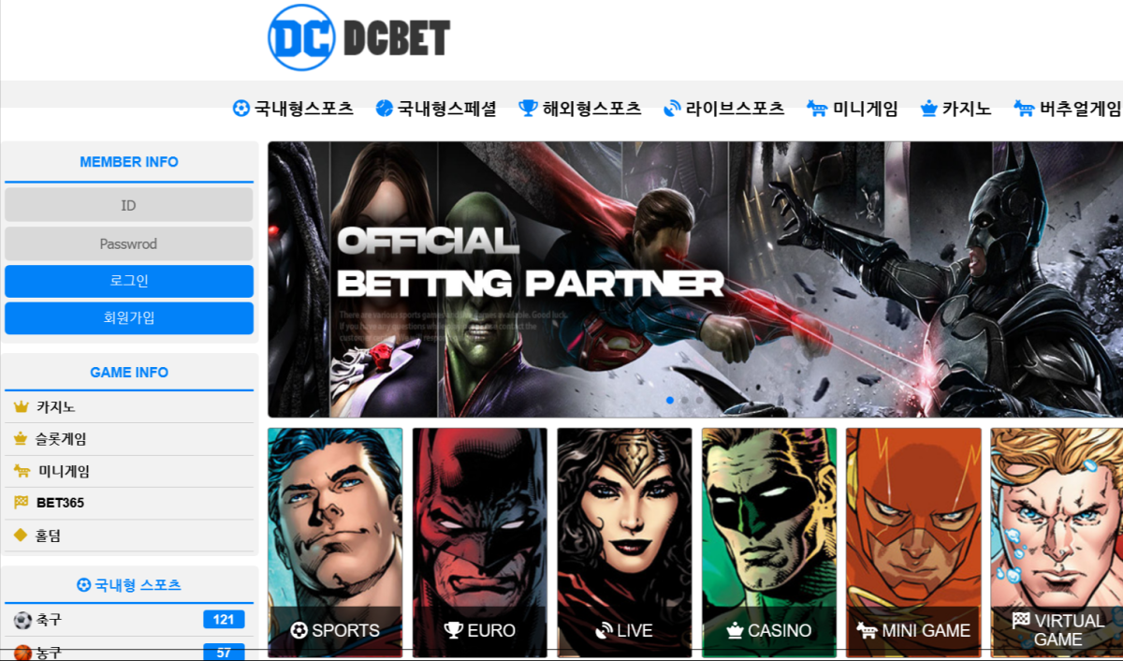Focus the Password input field
Screen dimensions: 1123x661
click(129, 243)
